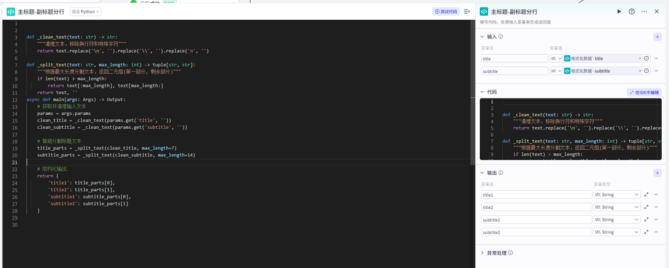Change the str type of title input
The height and width of the screenshot is (268, 669).
pos(556,58)
